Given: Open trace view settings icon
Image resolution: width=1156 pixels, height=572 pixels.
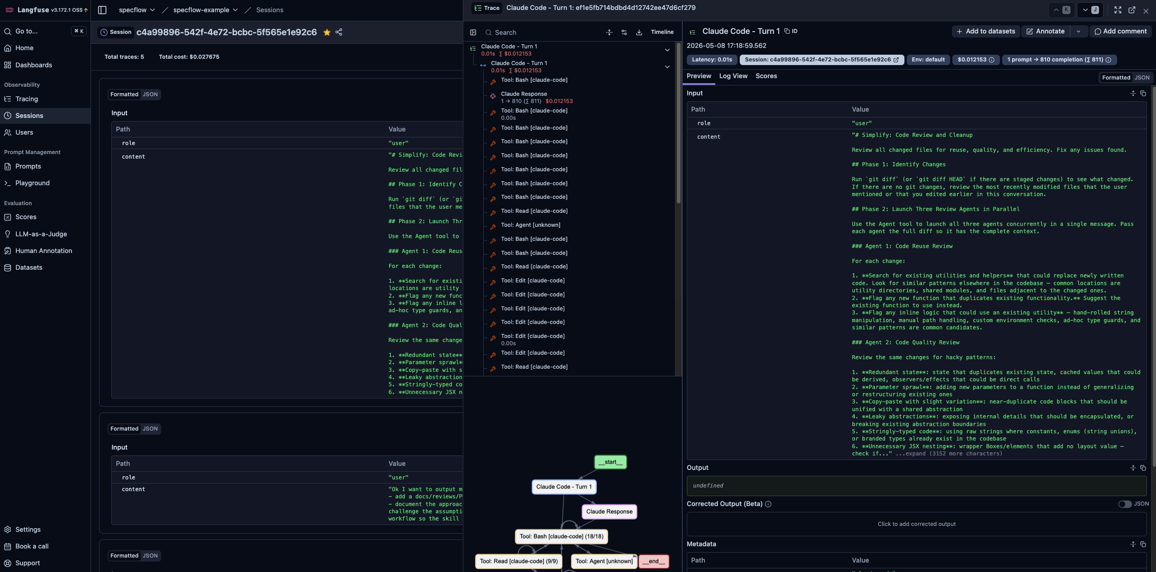Looking at the screenshot, I should click(624, 33).
